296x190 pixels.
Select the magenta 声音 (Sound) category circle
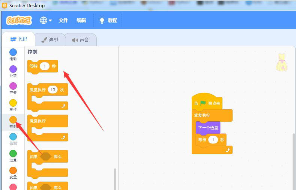(x=13, y=86)
